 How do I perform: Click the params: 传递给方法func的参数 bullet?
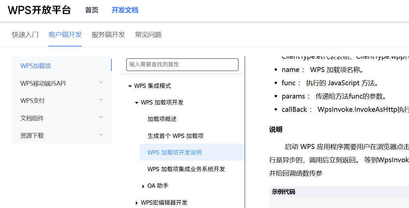(x=334, y=96)
